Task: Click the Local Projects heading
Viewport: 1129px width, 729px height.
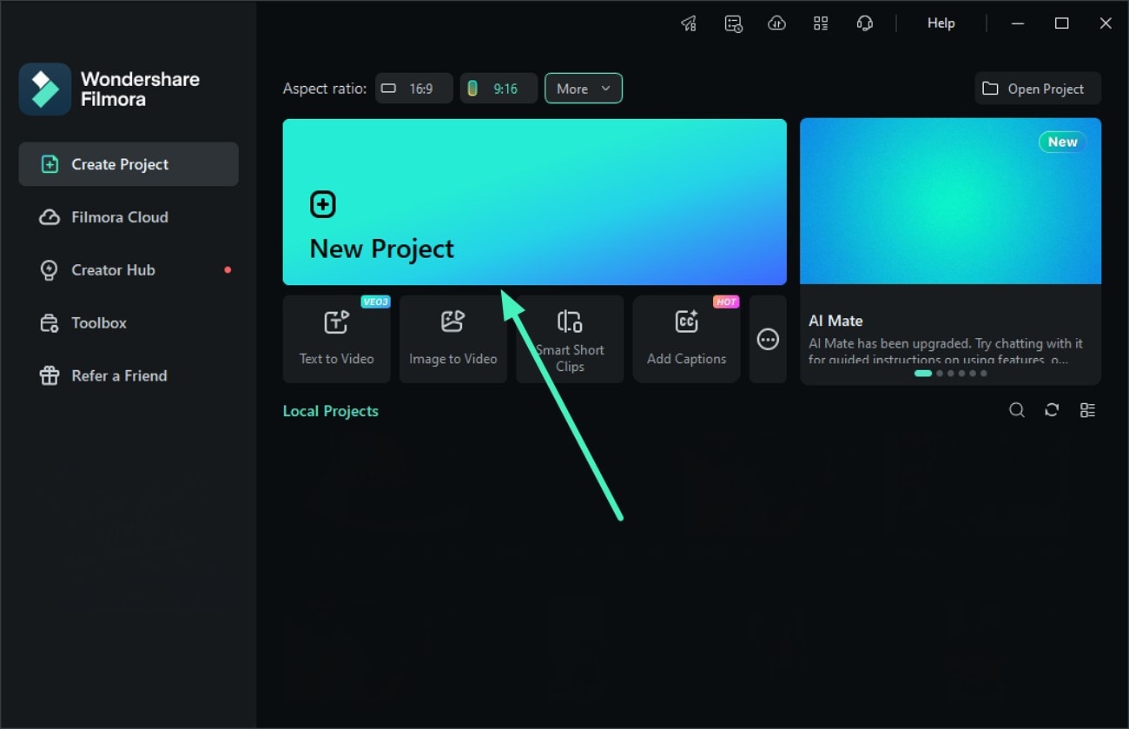Action: tap(331, 411)
